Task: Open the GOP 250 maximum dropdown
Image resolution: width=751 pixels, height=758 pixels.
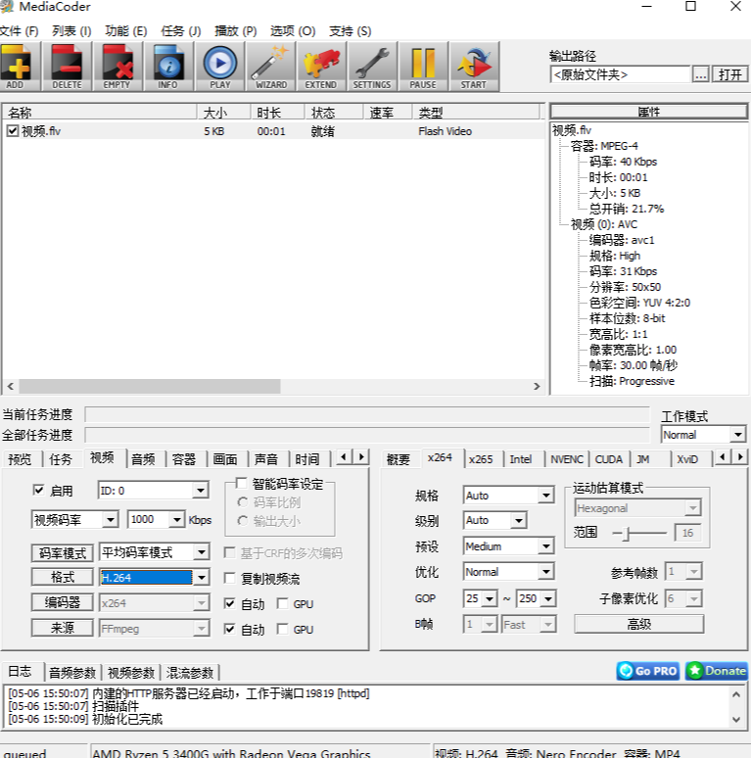Action: pyautogui.click(x=548, y=598)
